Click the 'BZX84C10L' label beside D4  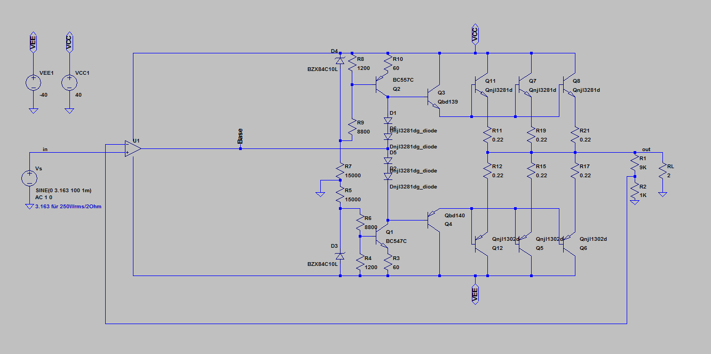322,68
